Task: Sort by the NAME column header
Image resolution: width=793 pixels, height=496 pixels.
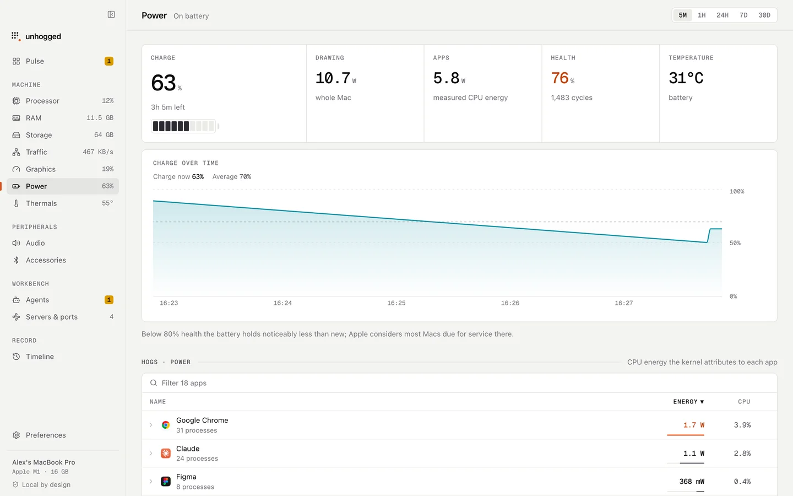Action: (x=157, y=402)
